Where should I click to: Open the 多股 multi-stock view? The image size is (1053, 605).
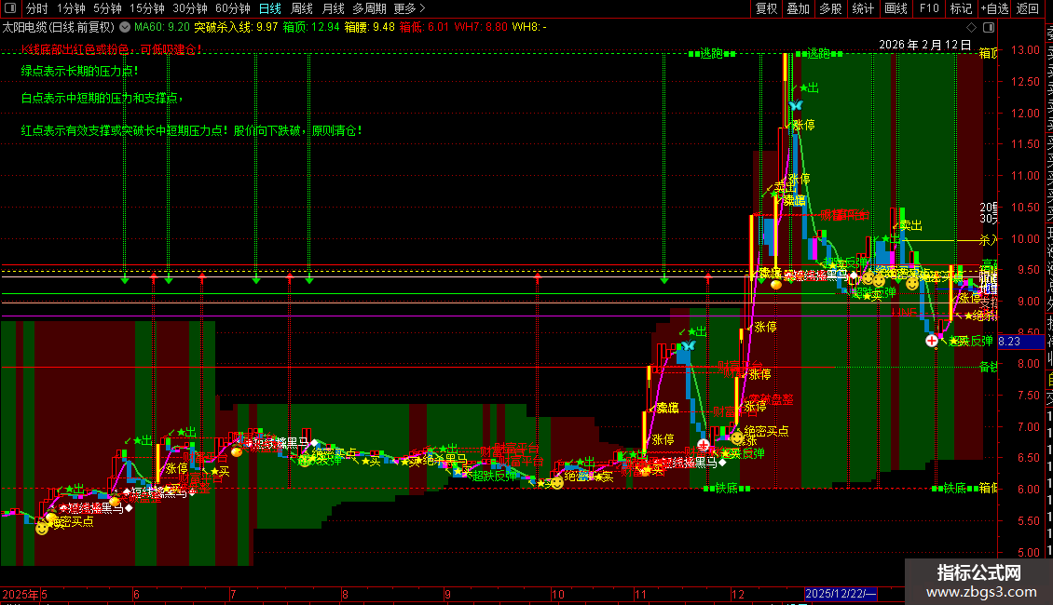point(830,8)
